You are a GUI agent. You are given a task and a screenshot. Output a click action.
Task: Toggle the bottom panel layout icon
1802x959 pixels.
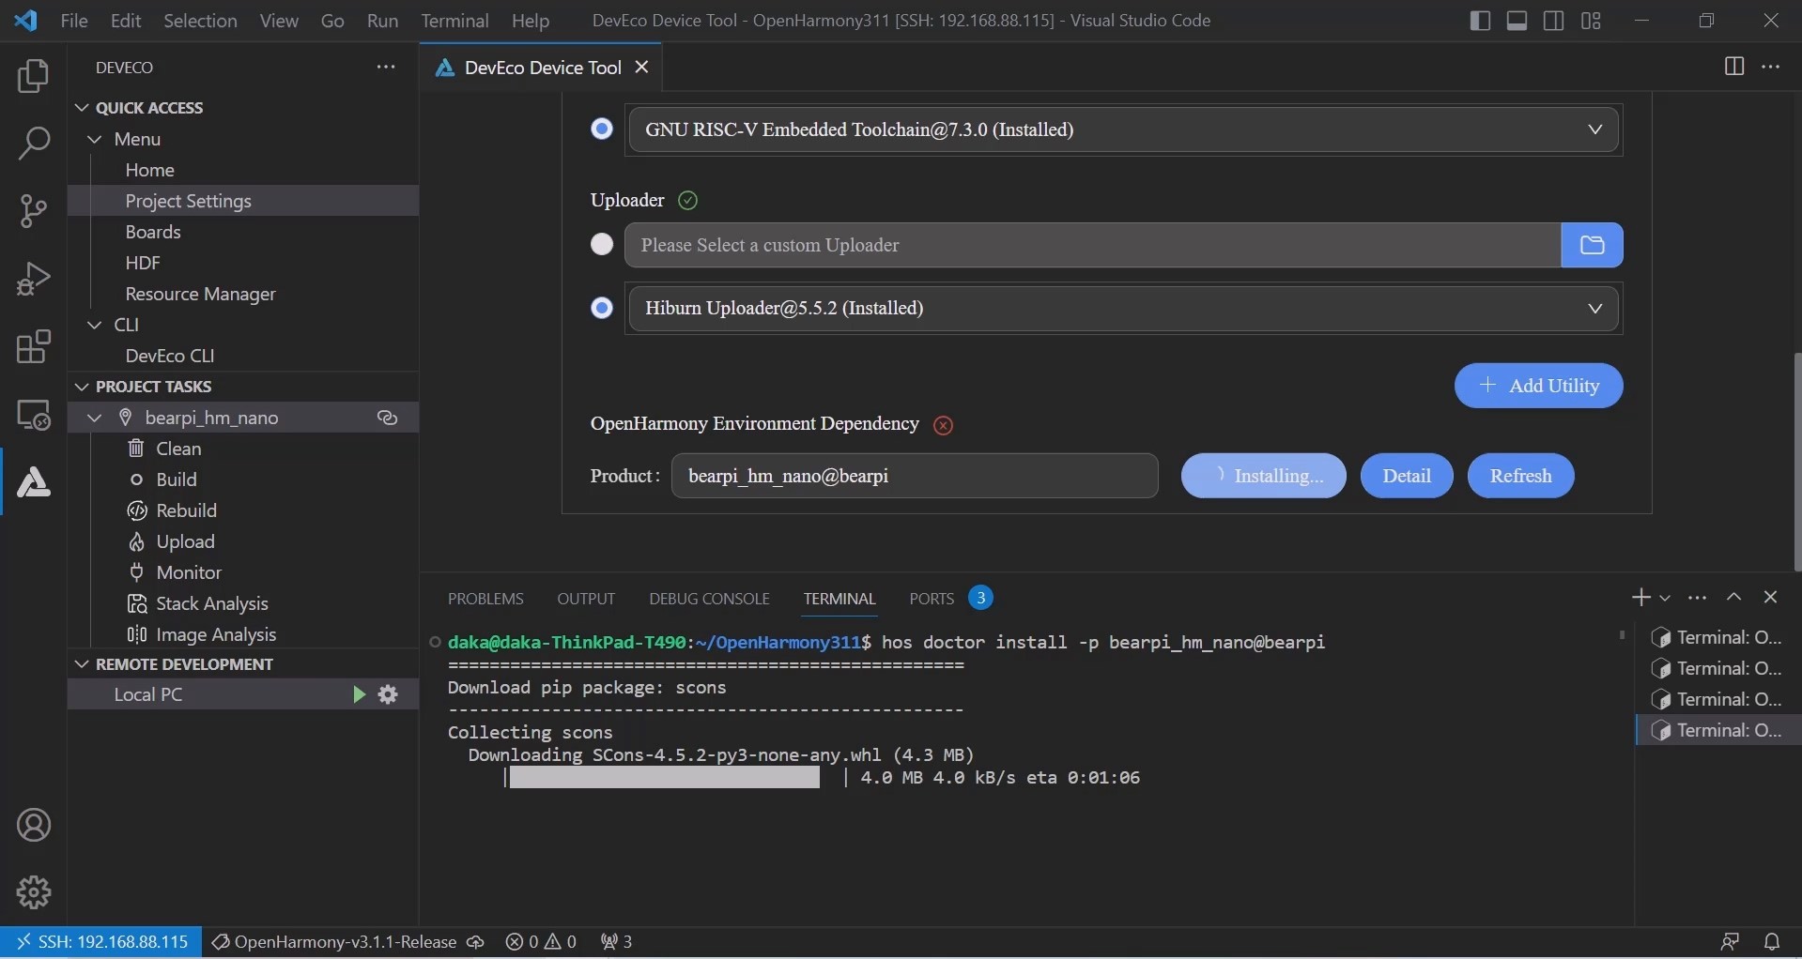pos(1517,21)
